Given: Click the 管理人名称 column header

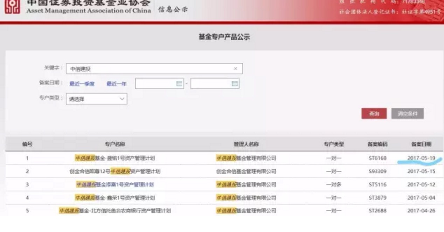Looking at the screenshot, I should tap(246, 144).
